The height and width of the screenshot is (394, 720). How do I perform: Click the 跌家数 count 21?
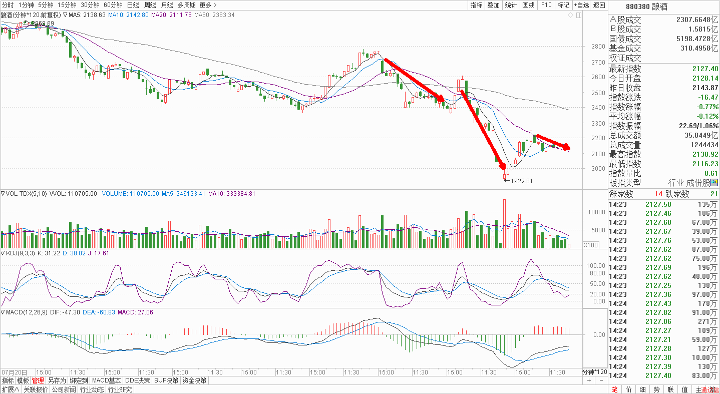(714, 194)
